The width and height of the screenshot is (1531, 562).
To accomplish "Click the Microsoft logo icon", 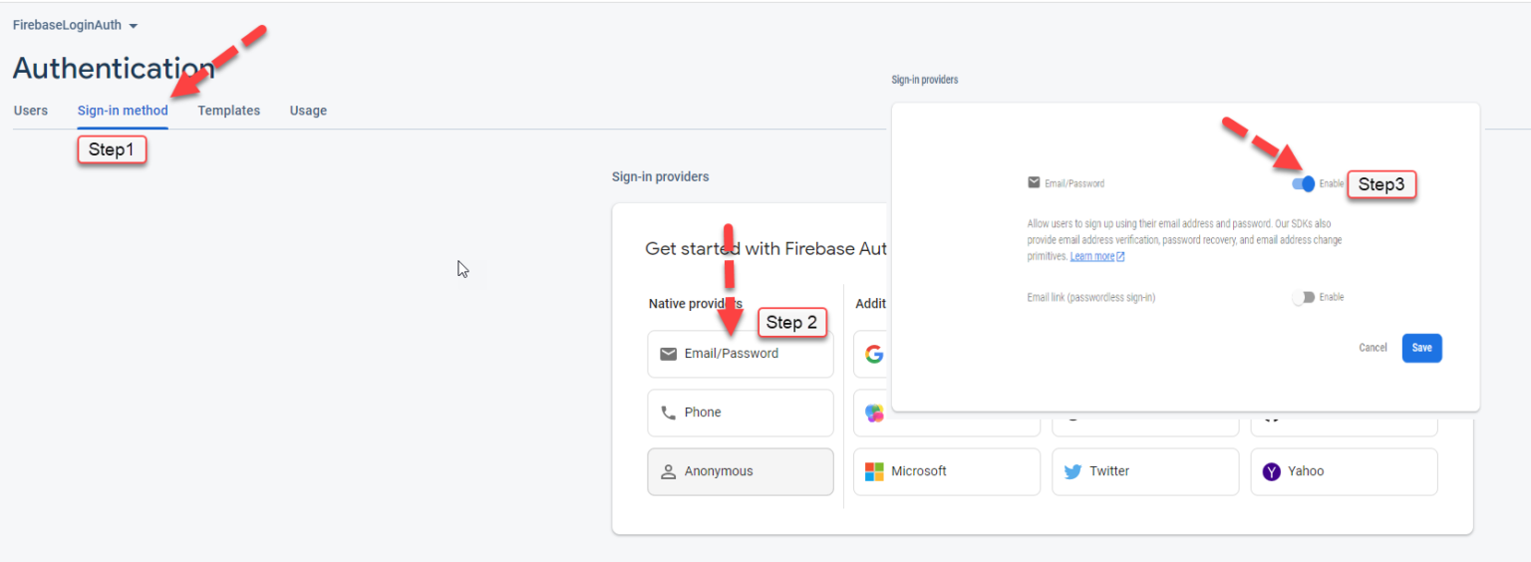I will [x=874, y=471].
